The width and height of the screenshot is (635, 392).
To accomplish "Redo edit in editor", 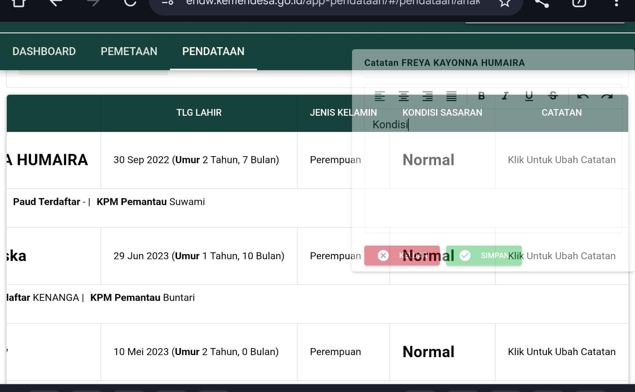I will 607,96.
